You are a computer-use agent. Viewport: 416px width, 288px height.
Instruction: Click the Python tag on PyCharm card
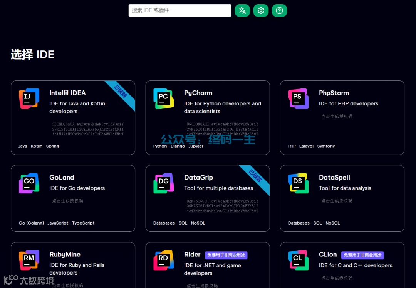160,146
